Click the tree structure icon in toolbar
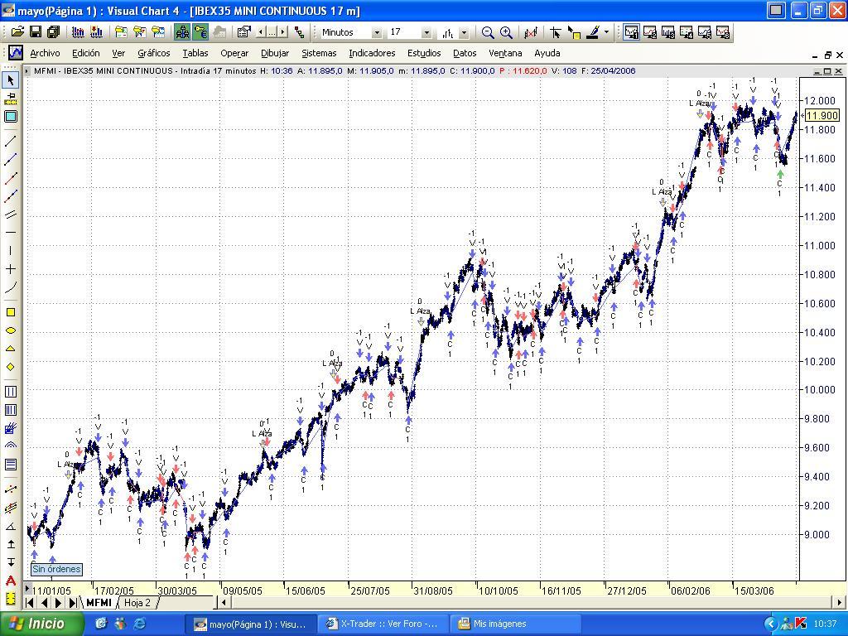 (x=299, y=32)
